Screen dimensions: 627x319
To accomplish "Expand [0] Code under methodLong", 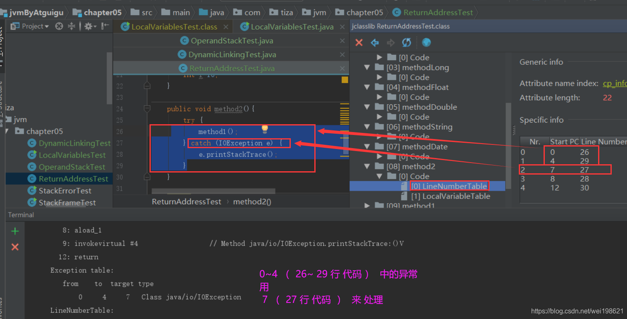I will coord(380,77).
